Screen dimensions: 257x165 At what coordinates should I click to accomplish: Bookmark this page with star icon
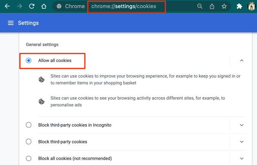pyautogui.click(x=224, y=6)
